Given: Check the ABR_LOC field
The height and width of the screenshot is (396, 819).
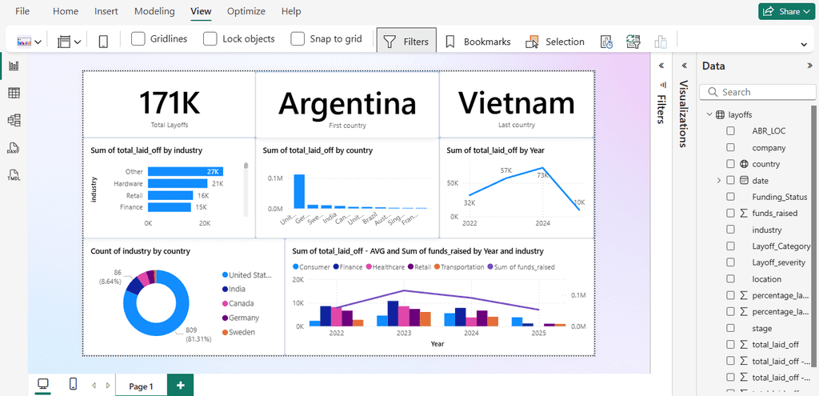Looking at the screenshot, I should [x=730, y=131].
